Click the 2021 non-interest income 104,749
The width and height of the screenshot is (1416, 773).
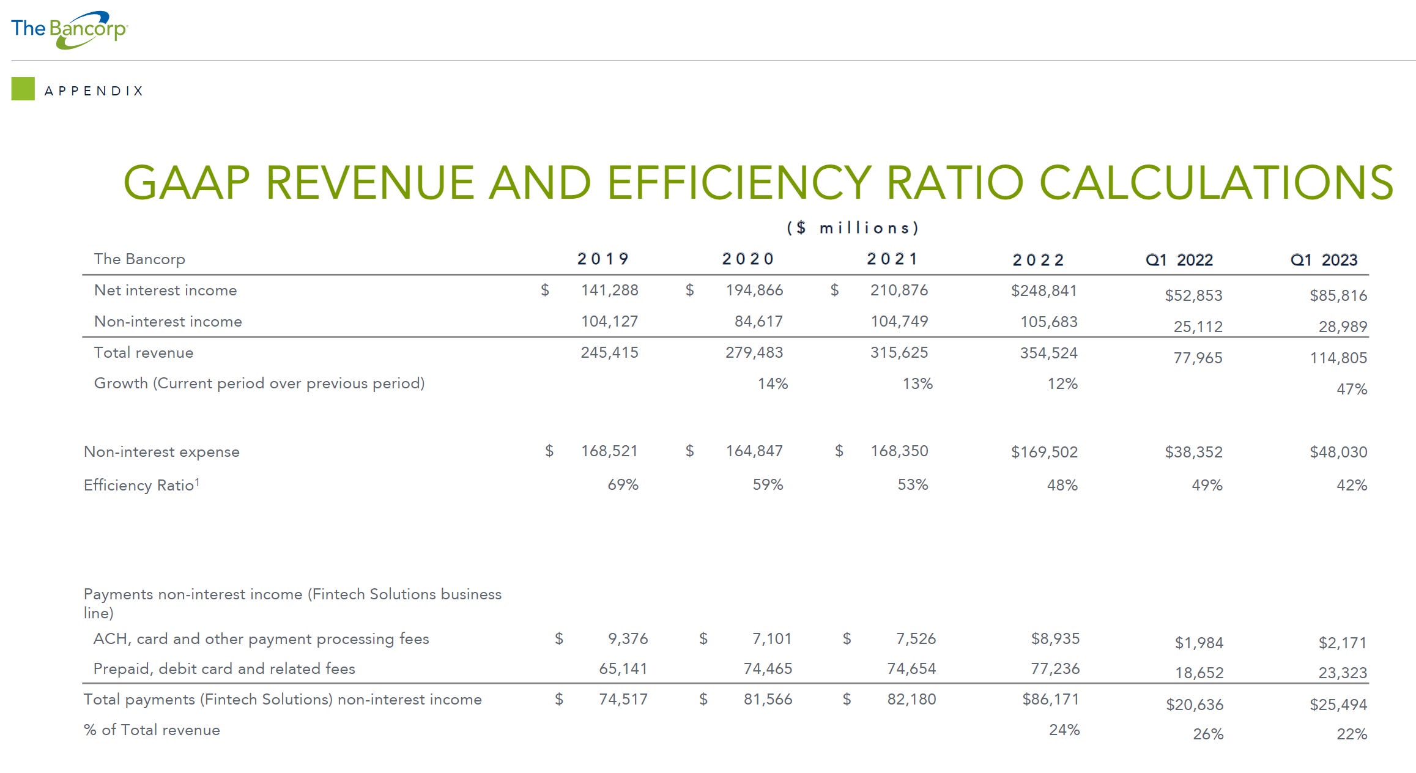[x=899, y=321]
